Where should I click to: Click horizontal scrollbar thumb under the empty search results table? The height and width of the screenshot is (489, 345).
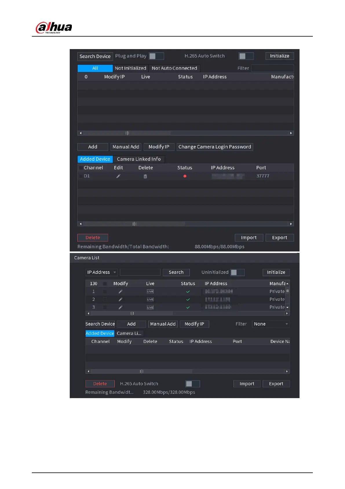127,133
